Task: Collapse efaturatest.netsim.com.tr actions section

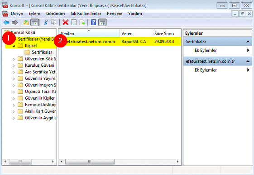Action: tap(248, 61)
